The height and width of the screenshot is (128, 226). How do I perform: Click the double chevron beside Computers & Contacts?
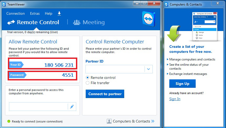(153, 121)
